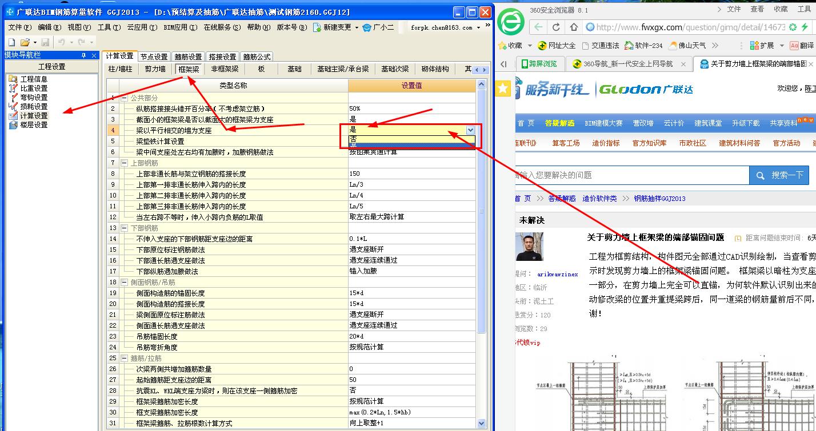Viewport: 816px width, 431px height.
Task: Click the green spinning icon beside the address
Action: [x=793, y=27]
